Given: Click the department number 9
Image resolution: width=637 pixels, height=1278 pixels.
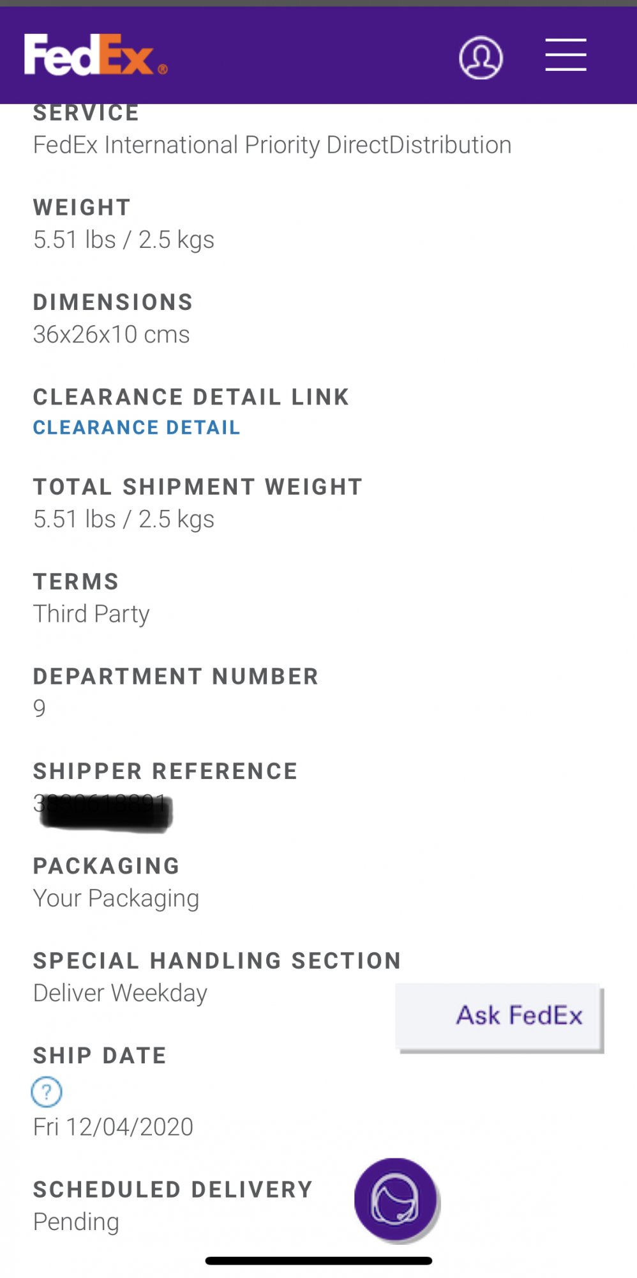Looking at the screenshot, I should (40, 708).
